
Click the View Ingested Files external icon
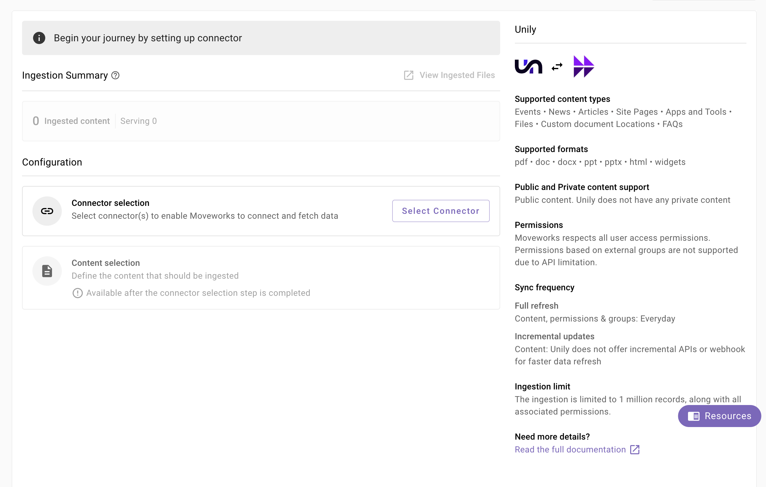(x=408, y=75)
